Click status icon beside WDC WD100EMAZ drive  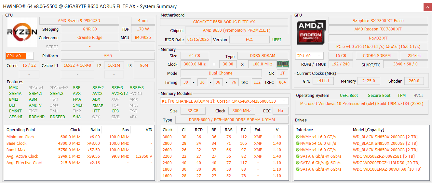pyautogui.click(x=298, y=169)
